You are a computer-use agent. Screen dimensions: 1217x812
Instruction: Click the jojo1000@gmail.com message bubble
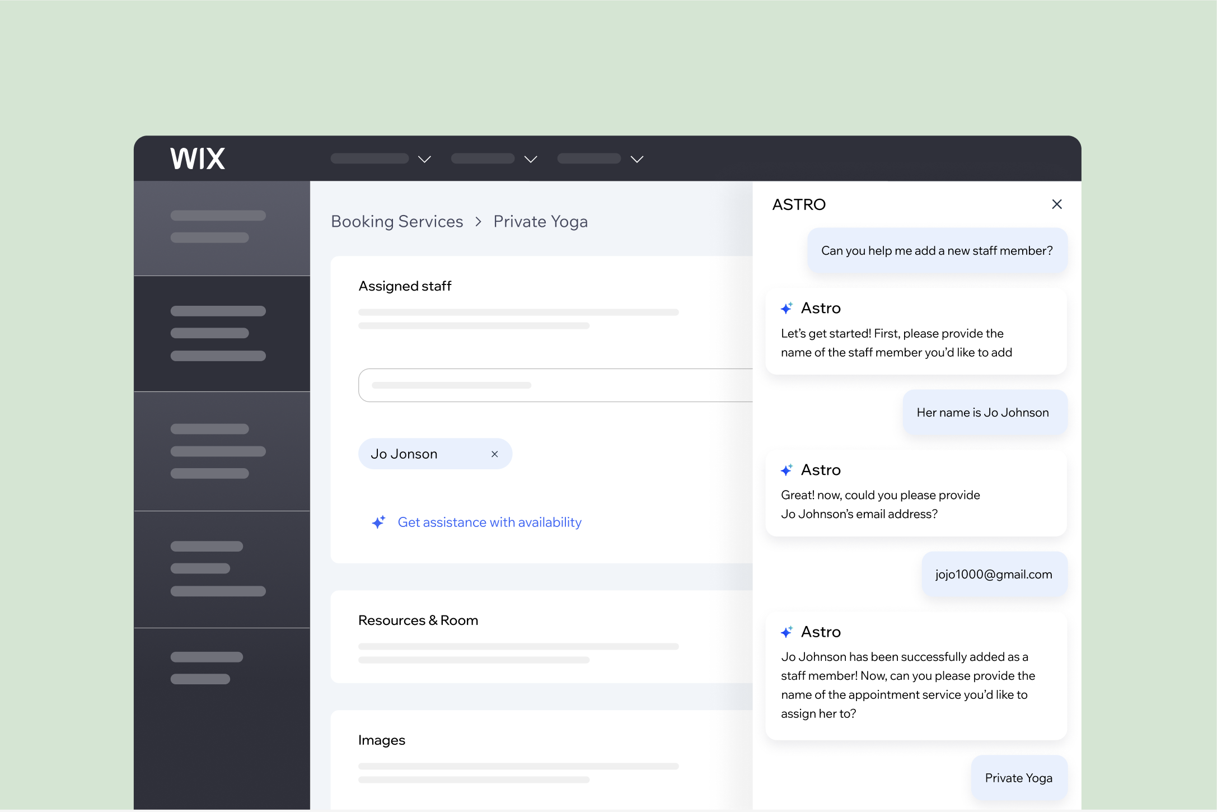(x=994, y=574)
